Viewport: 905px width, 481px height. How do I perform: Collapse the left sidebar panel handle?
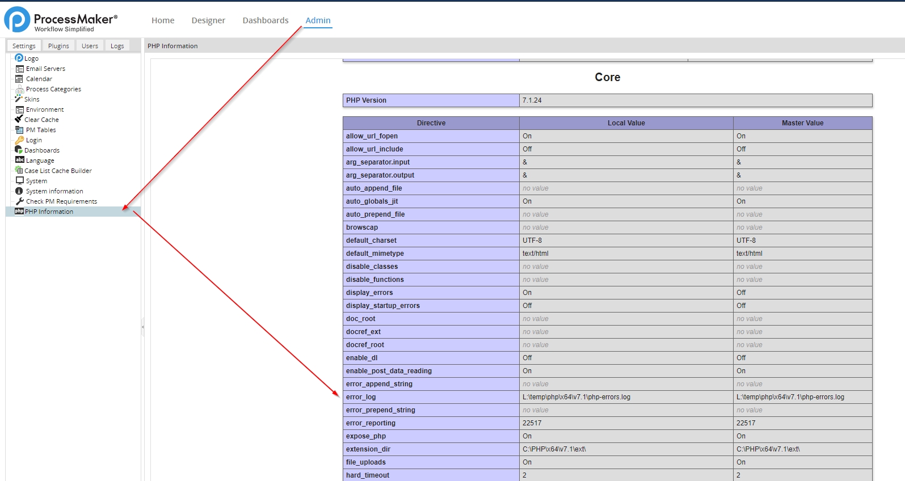point(142,327)
